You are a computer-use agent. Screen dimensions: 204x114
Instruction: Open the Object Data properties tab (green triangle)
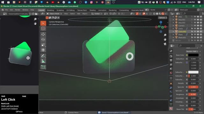(x=171, y=104)
